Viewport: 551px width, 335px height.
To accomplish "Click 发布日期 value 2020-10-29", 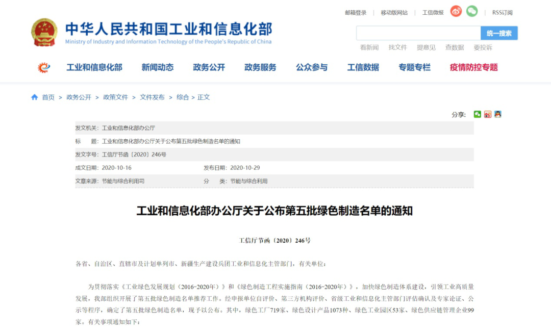I will tap(245, 168).
